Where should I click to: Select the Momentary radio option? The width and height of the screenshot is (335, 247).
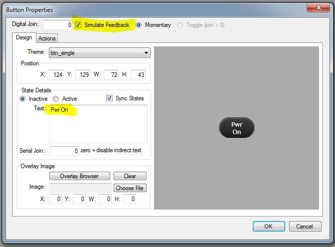coord(139,25)
